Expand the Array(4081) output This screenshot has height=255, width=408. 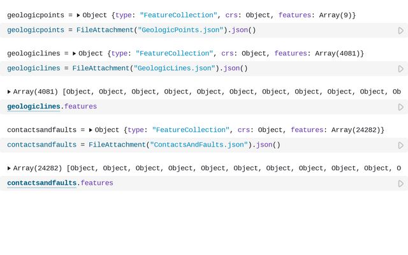click(9, 92)
